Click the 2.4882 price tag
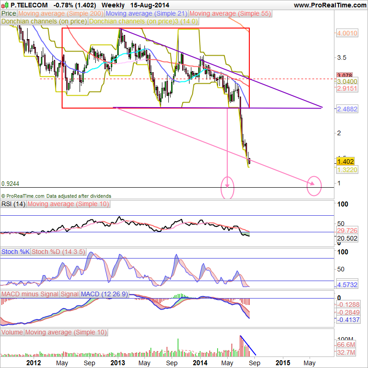The height and width of the screenshot is (368, 368). coord(347,109)
